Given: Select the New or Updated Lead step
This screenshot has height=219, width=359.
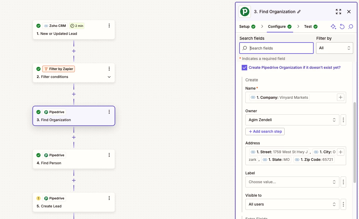Looking at the screenshot, I should coord(74,30).
